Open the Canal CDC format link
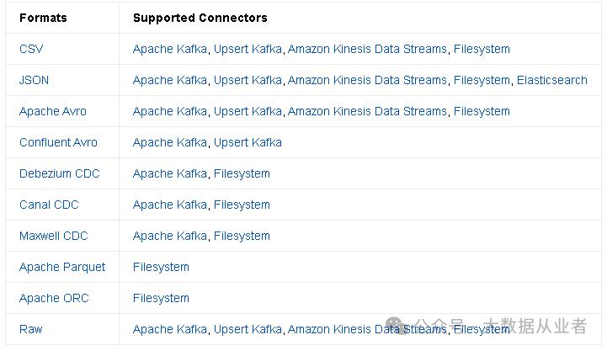This screenshot has width=607, height=351. pyautogui.click(x=49, y=205)
